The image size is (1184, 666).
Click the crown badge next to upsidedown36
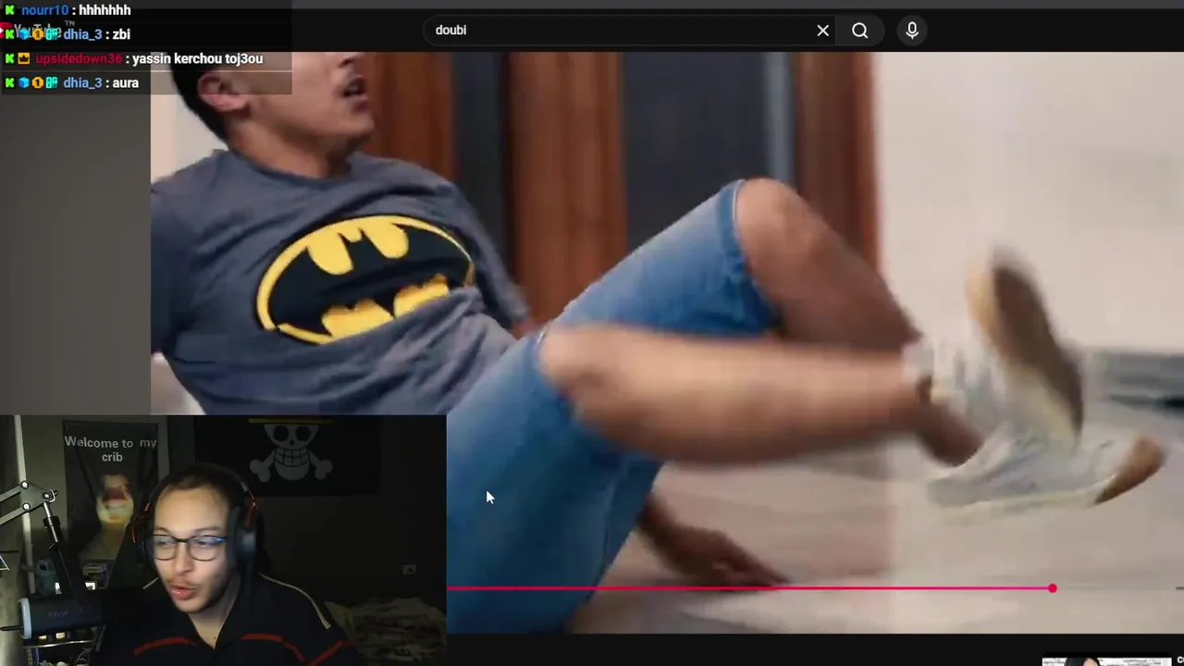24,58
